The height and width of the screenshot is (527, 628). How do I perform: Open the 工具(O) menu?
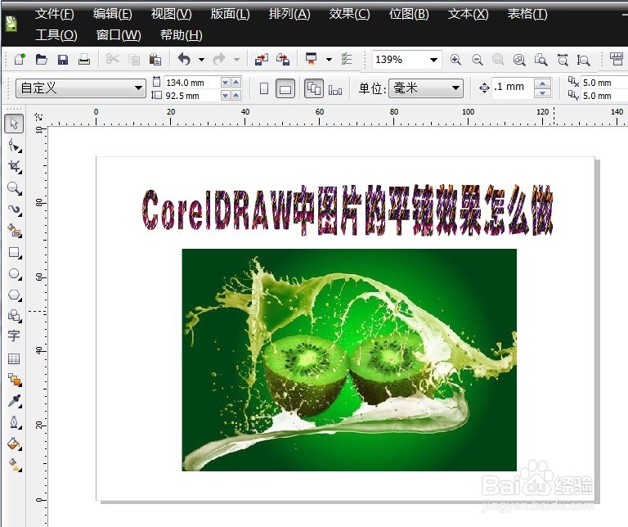(56, 35)
